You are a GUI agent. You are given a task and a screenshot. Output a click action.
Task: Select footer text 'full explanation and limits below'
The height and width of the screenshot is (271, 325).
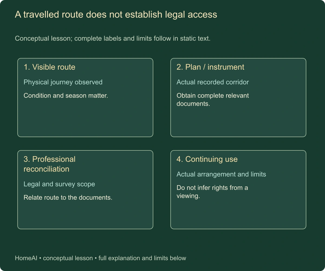[142, 258]
